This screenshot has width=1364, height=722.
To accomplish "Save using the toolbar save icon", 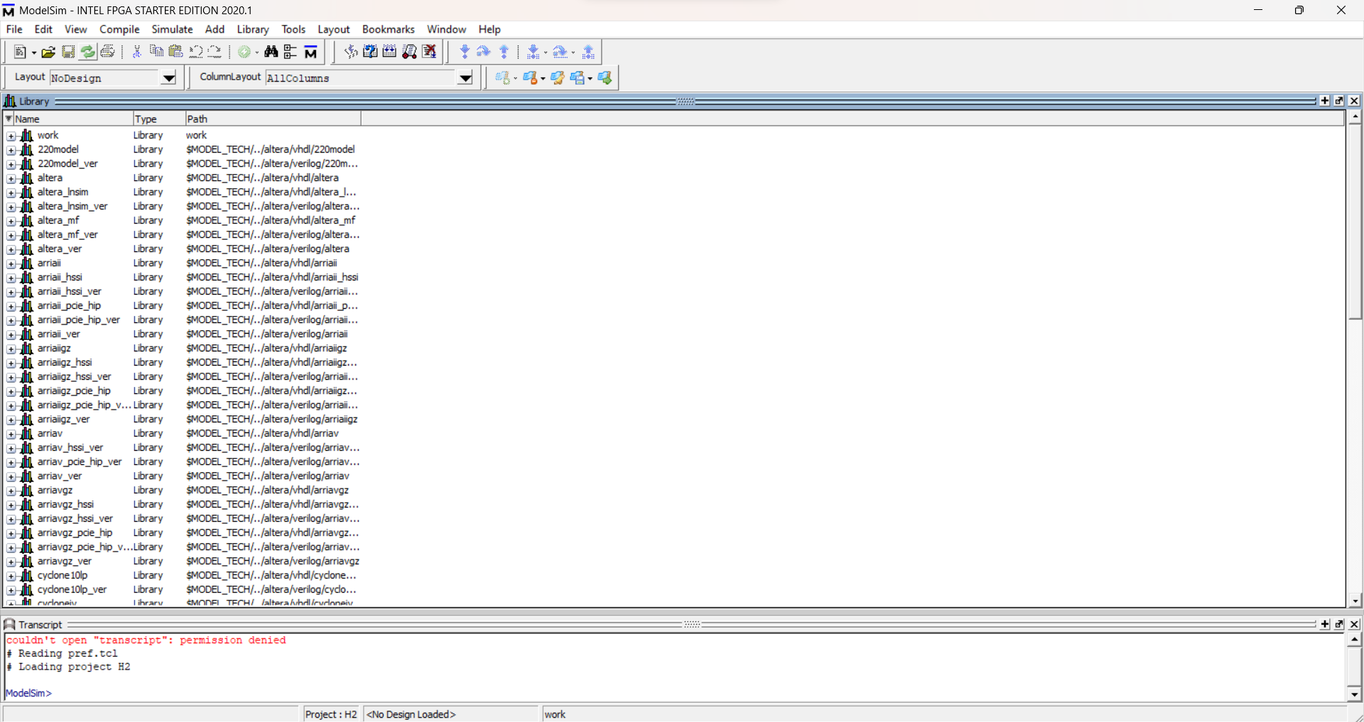I will click(x=67, y=51).
